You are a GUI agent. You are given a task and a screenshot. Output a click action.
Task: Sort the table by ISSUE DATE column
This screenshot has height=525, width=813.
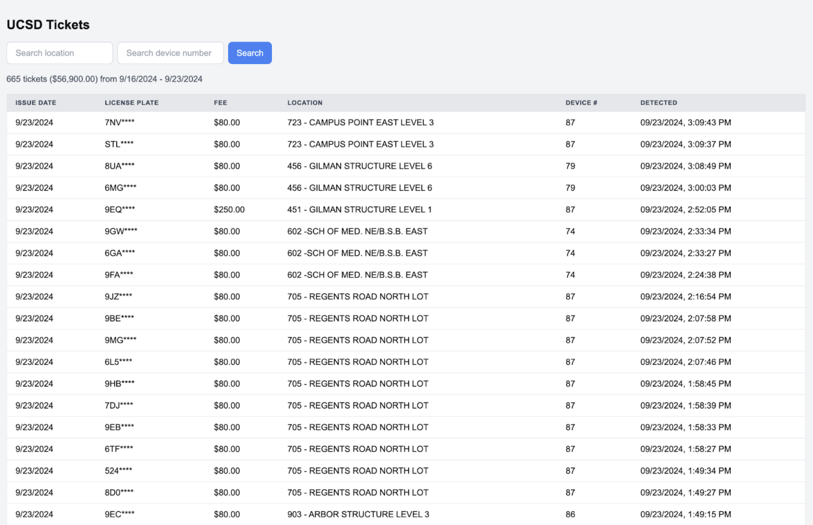[x=36, y=103]
